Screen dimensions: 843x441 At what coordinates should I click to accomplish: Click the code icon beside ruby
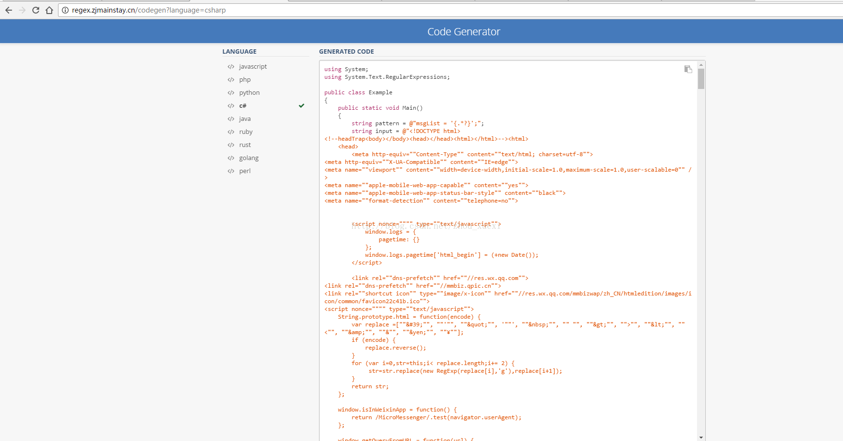pyautogui.click(x=231, y=132)
